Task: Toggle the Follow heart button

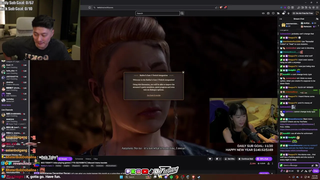Action: (x=210, y=159)
